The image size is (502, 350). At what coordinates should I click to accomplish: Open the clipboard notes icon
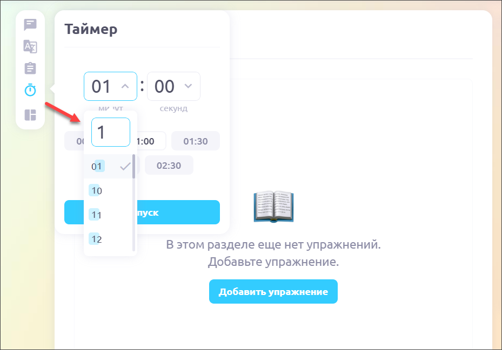click(x=30, y=68)
